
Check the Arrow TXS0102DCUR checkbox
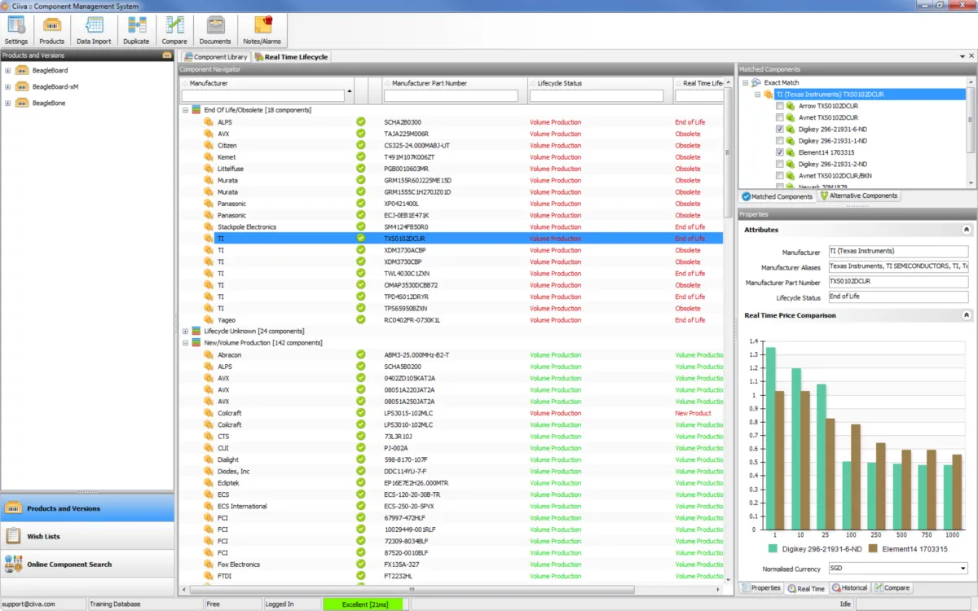780,106
